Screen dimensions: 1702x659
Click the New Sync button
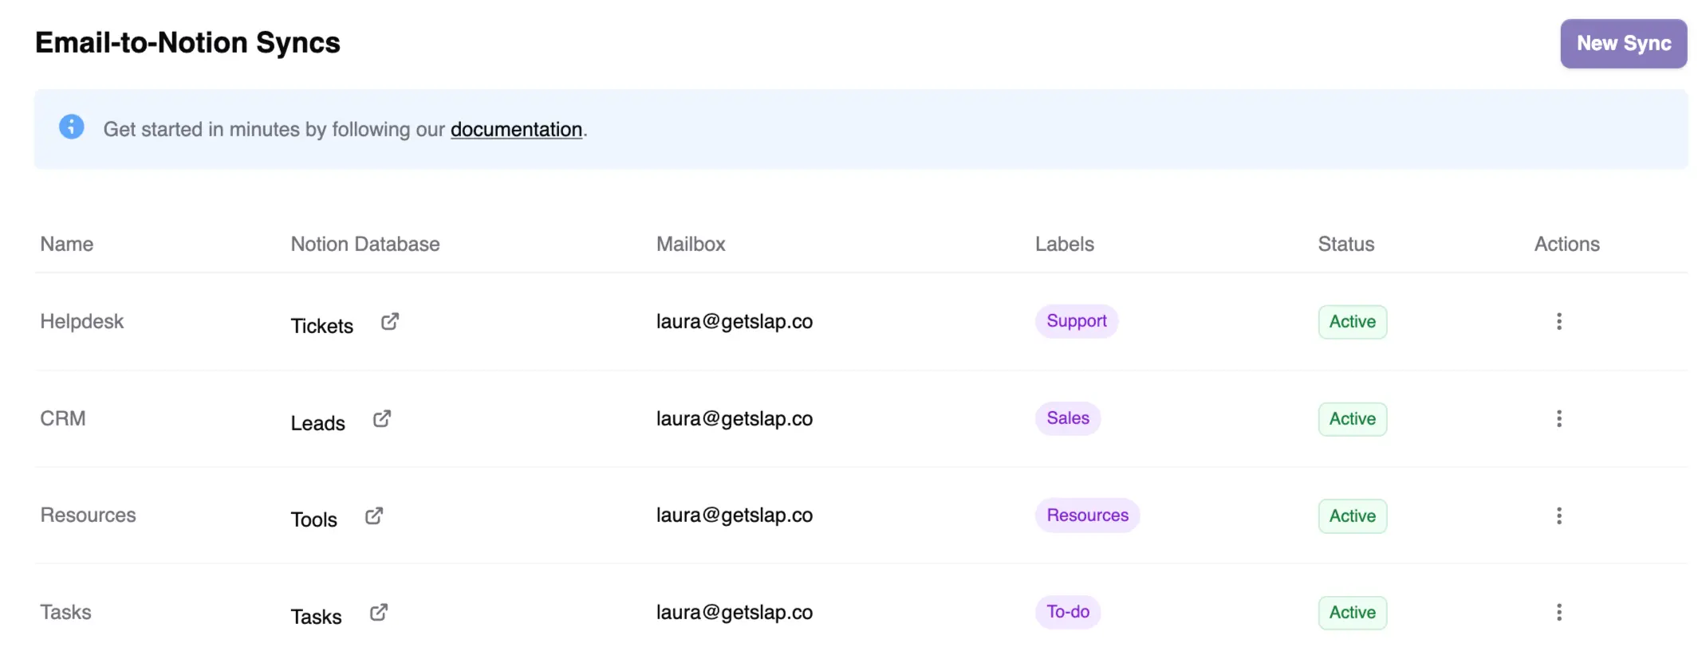(x=1623, y=44)
